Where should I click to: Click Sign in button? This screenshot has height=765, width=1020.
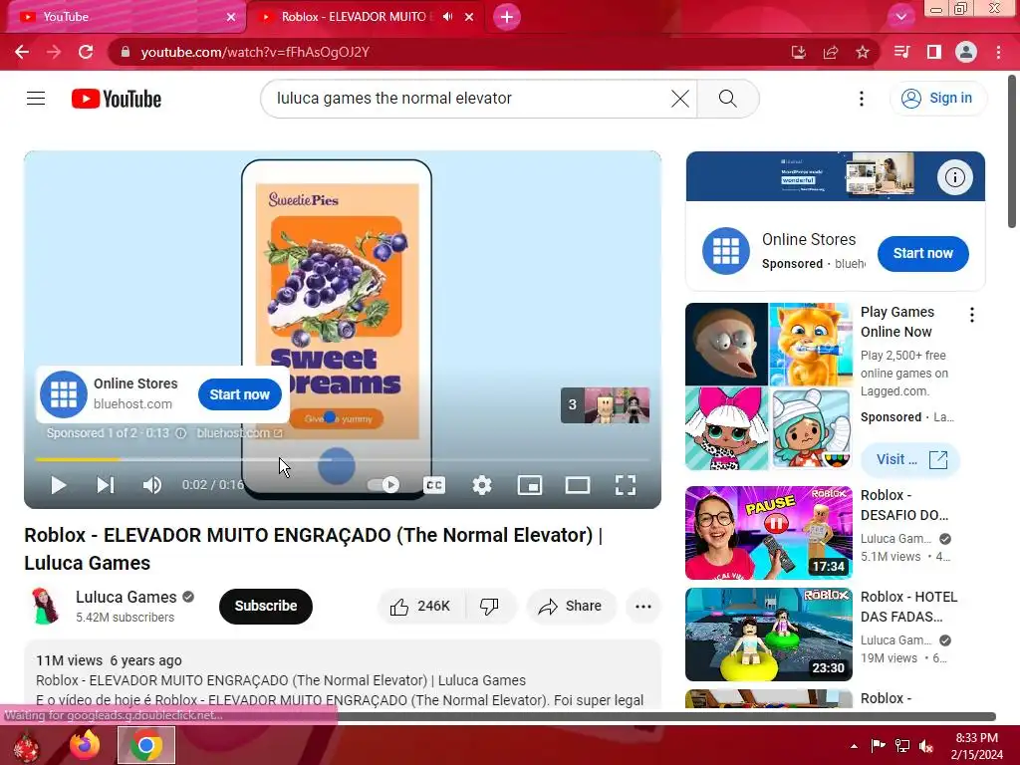pyautogui.click(x=938, y=99)
